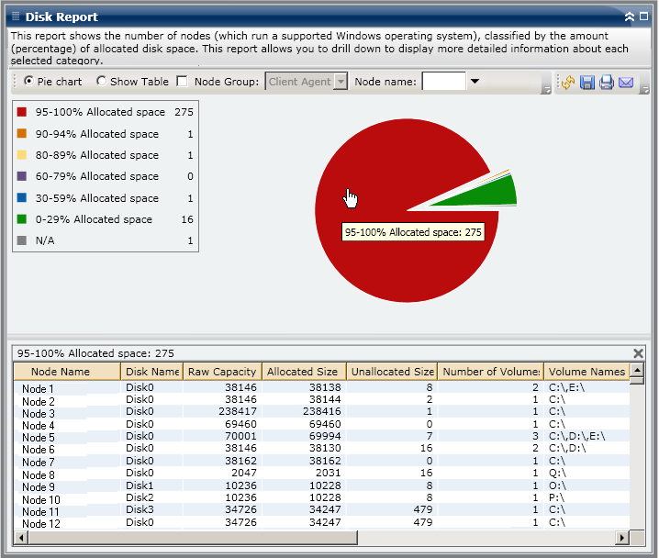Open the Client Agent dropdown
The height and width of the screenshot is (558, 659).
[x=341, y=82]
